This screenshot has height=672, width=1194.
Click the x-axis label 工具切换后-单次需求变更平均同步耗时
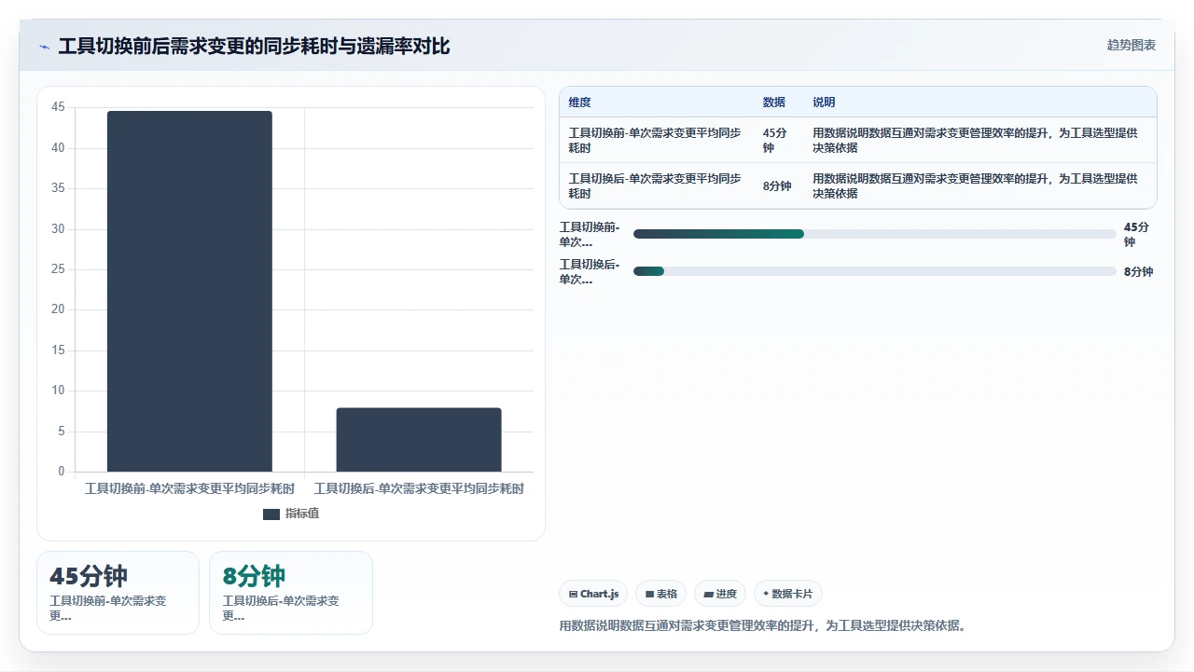coord(419,489)
